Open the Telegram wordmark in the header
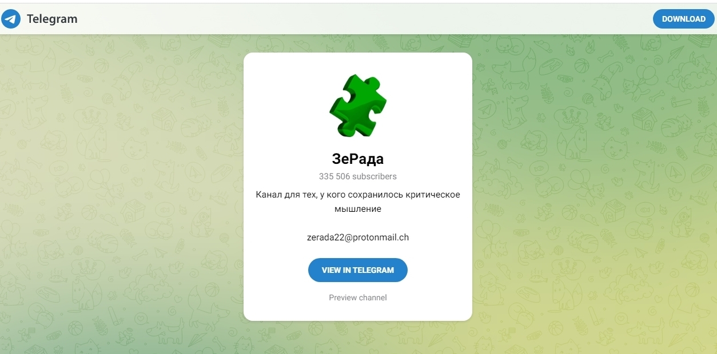Image resolution: width=717 pixels, height=354 pixels. click(52, 19)
